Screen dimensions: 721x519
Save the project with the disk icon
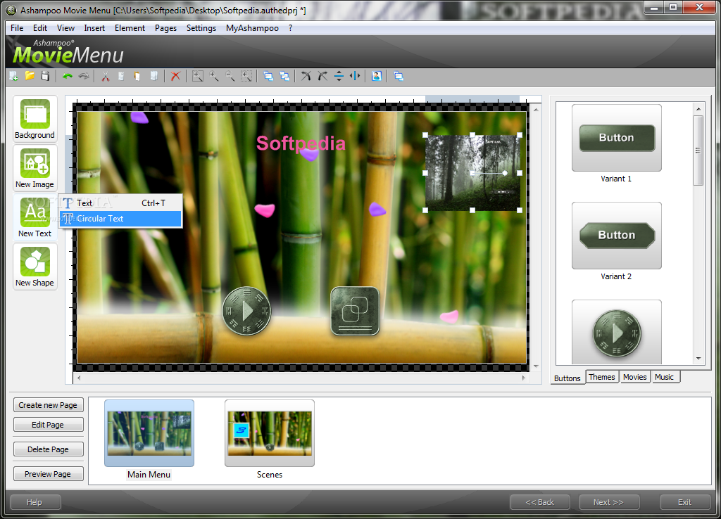(x=45, y=76)
